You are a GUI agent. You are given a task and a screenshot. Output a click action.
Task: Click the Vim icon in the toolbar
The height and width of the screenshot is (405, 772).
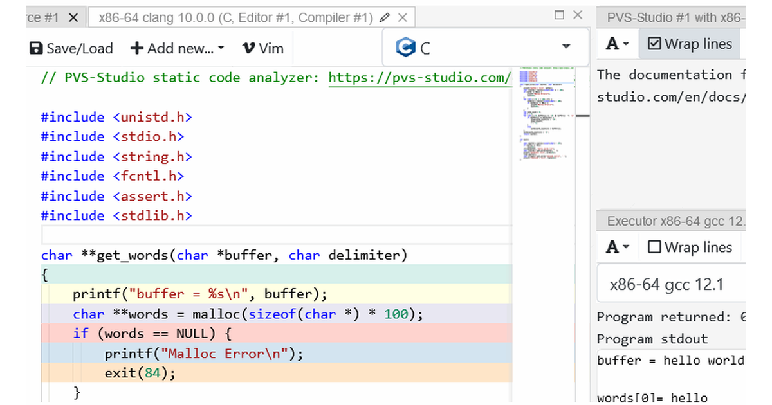250,48
